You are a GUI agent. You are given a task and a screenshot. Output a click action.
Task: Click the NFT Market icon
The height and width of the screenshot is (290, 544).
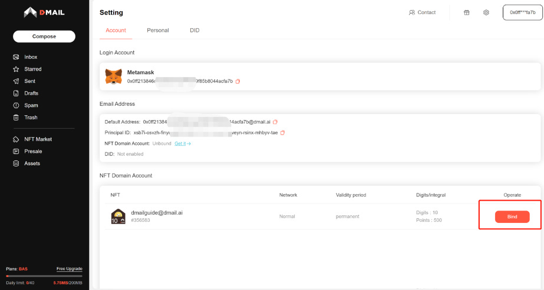click(16, 139)
